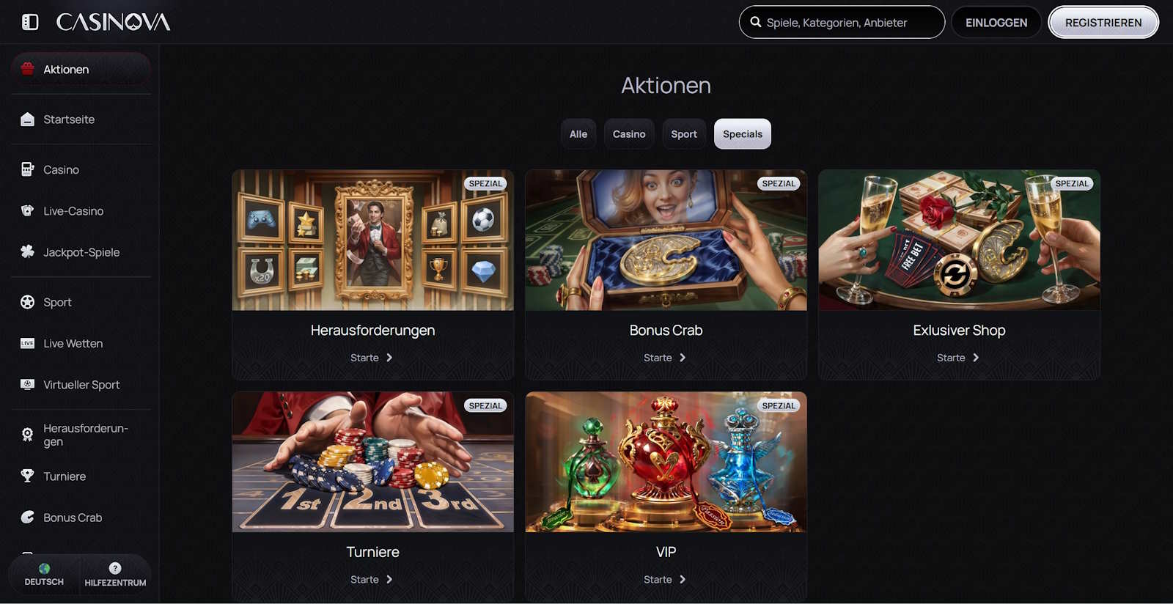Open Startseite via the home icon
Screen dimensions: 1173x604
pyautogui.click(x=28, y=119)
